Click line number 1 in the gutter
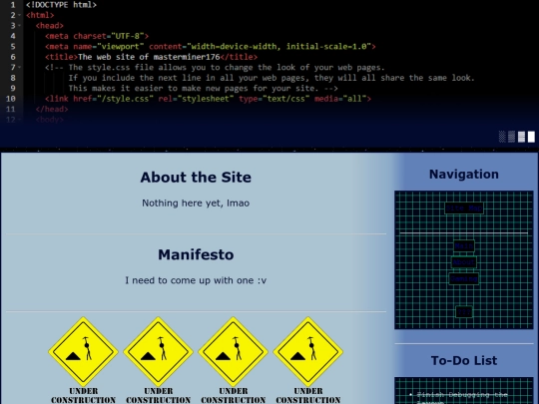 pyautogui.click(x=13, y=5)
